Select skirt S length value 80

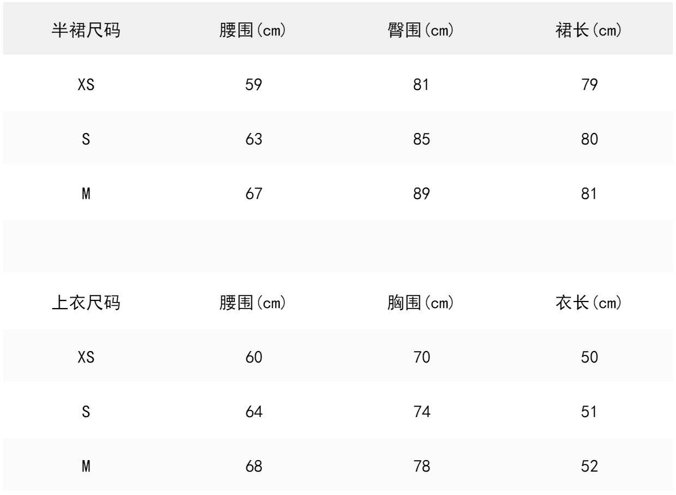click(x=588, y=139)
